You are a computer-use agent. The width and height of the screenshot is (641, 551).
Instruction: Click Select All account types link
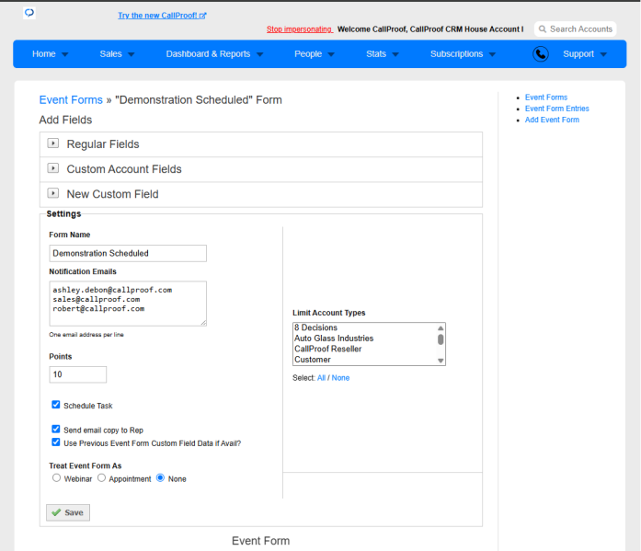click(321, 378)
